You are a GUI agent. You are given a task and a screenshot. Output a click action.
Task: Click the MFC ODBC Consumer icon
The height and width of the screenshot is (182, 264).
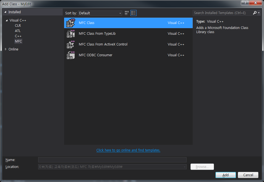(70, 55)
